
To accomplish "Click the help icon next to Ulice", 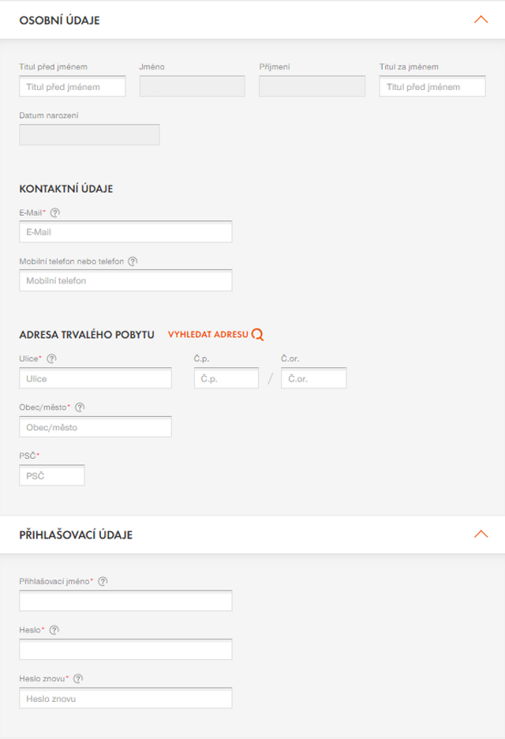I will click(x=52, y=358).
